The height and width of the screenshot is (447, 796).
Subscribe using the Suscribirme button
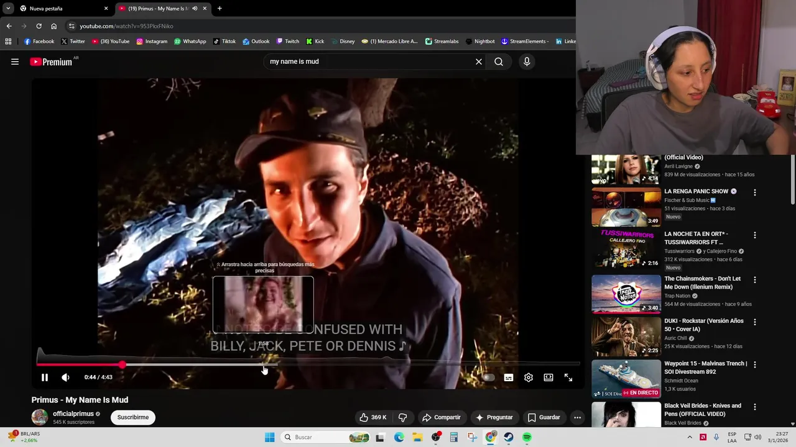133,417
